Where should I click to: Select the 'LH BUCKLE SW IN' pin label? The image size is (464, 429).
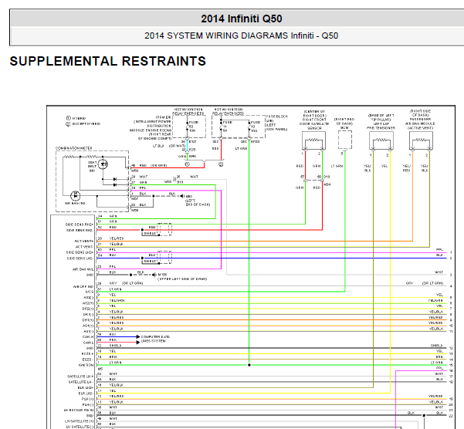(x=79, y=410)
